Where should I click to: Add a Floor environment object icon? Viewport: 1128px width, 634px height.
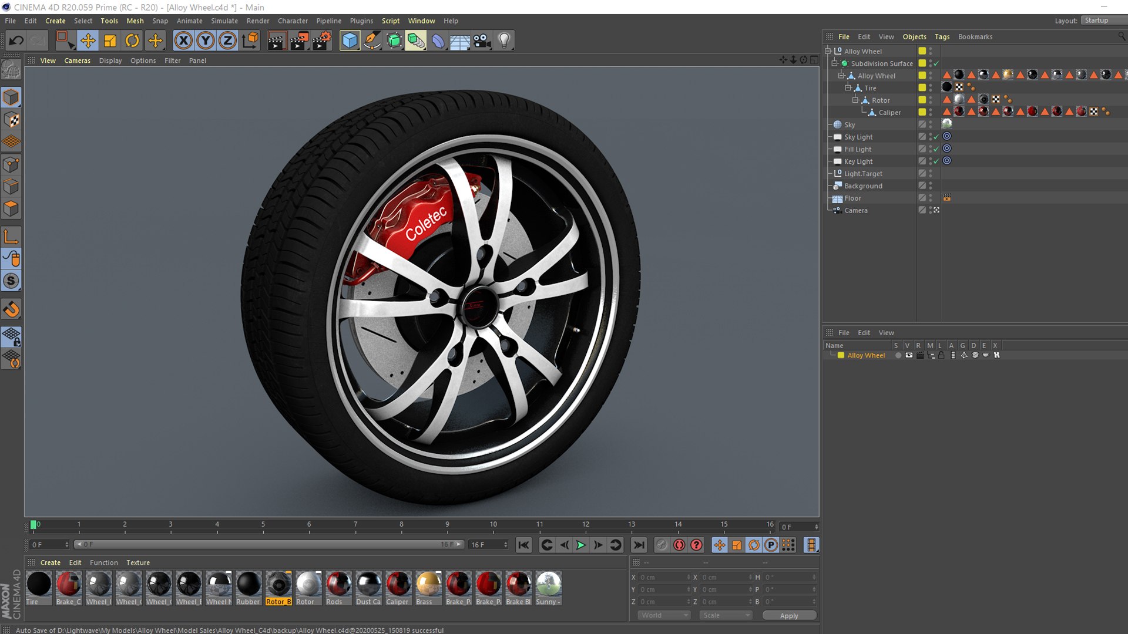(x=460, y=41)
